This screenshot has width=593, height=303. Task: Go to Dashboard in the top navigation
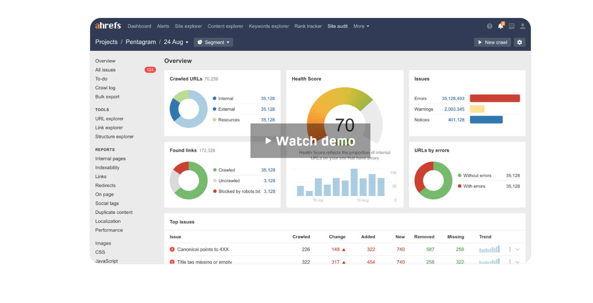[139, 26]
